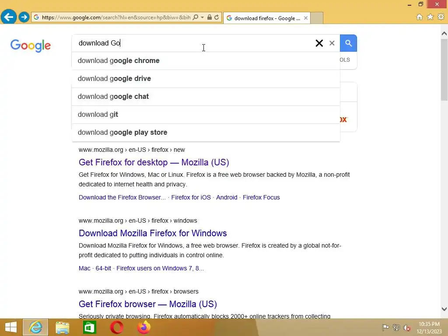
Task: Open the browser Home icon
Action: pyautogui.click(x=420, y=17)
